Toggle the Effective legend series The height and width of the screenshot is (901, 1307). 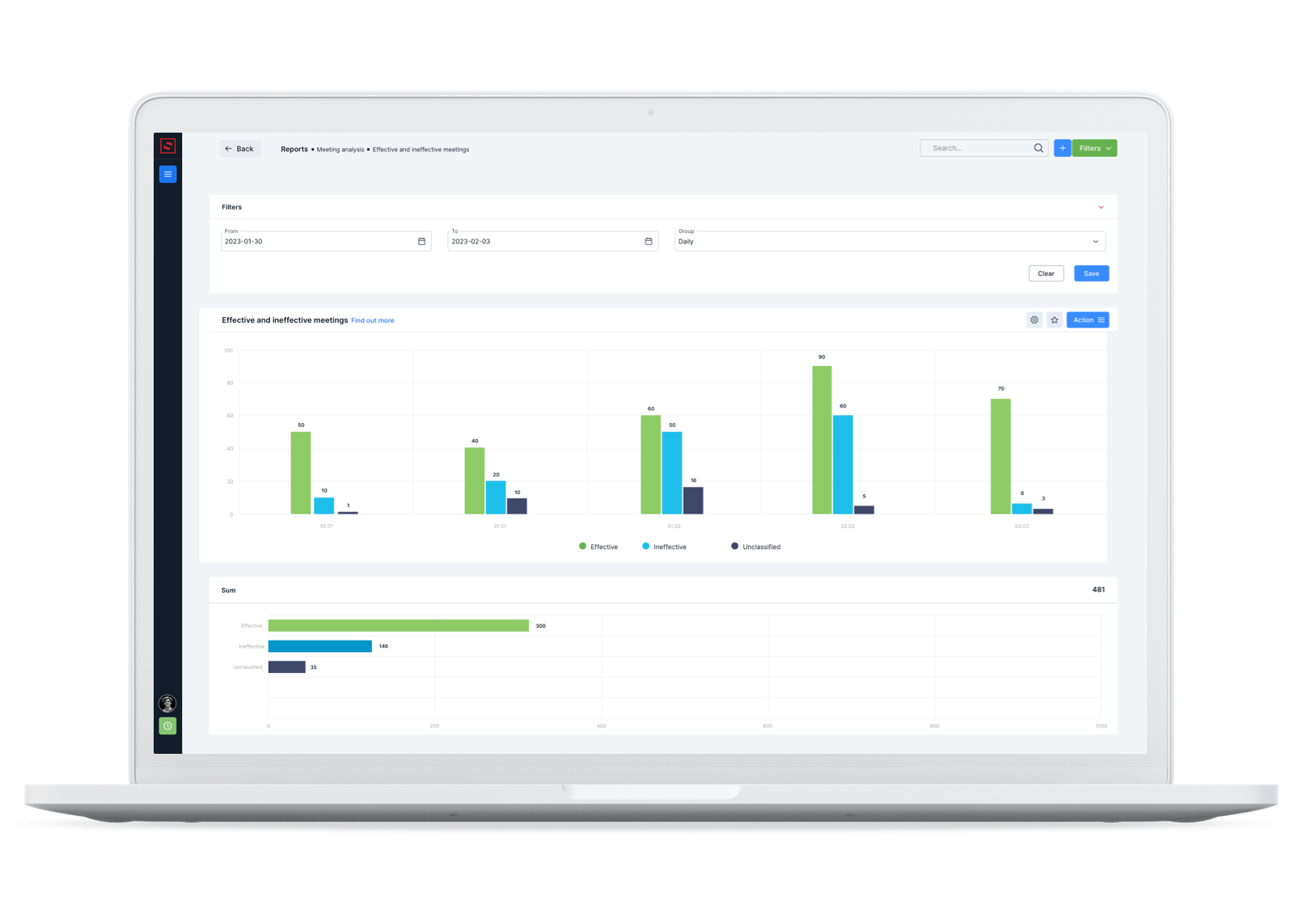pyautogui.click(x=599, y=547)
